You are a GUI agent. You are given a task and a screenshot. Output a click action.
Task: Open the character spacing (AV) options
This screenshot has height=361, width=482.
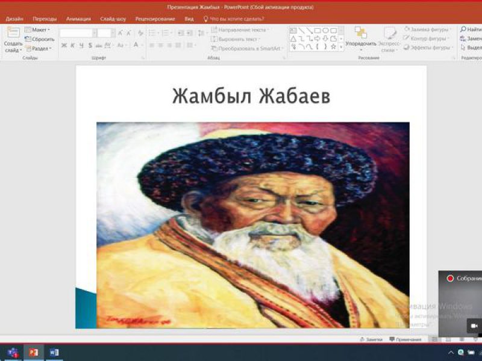pos(108,46)
